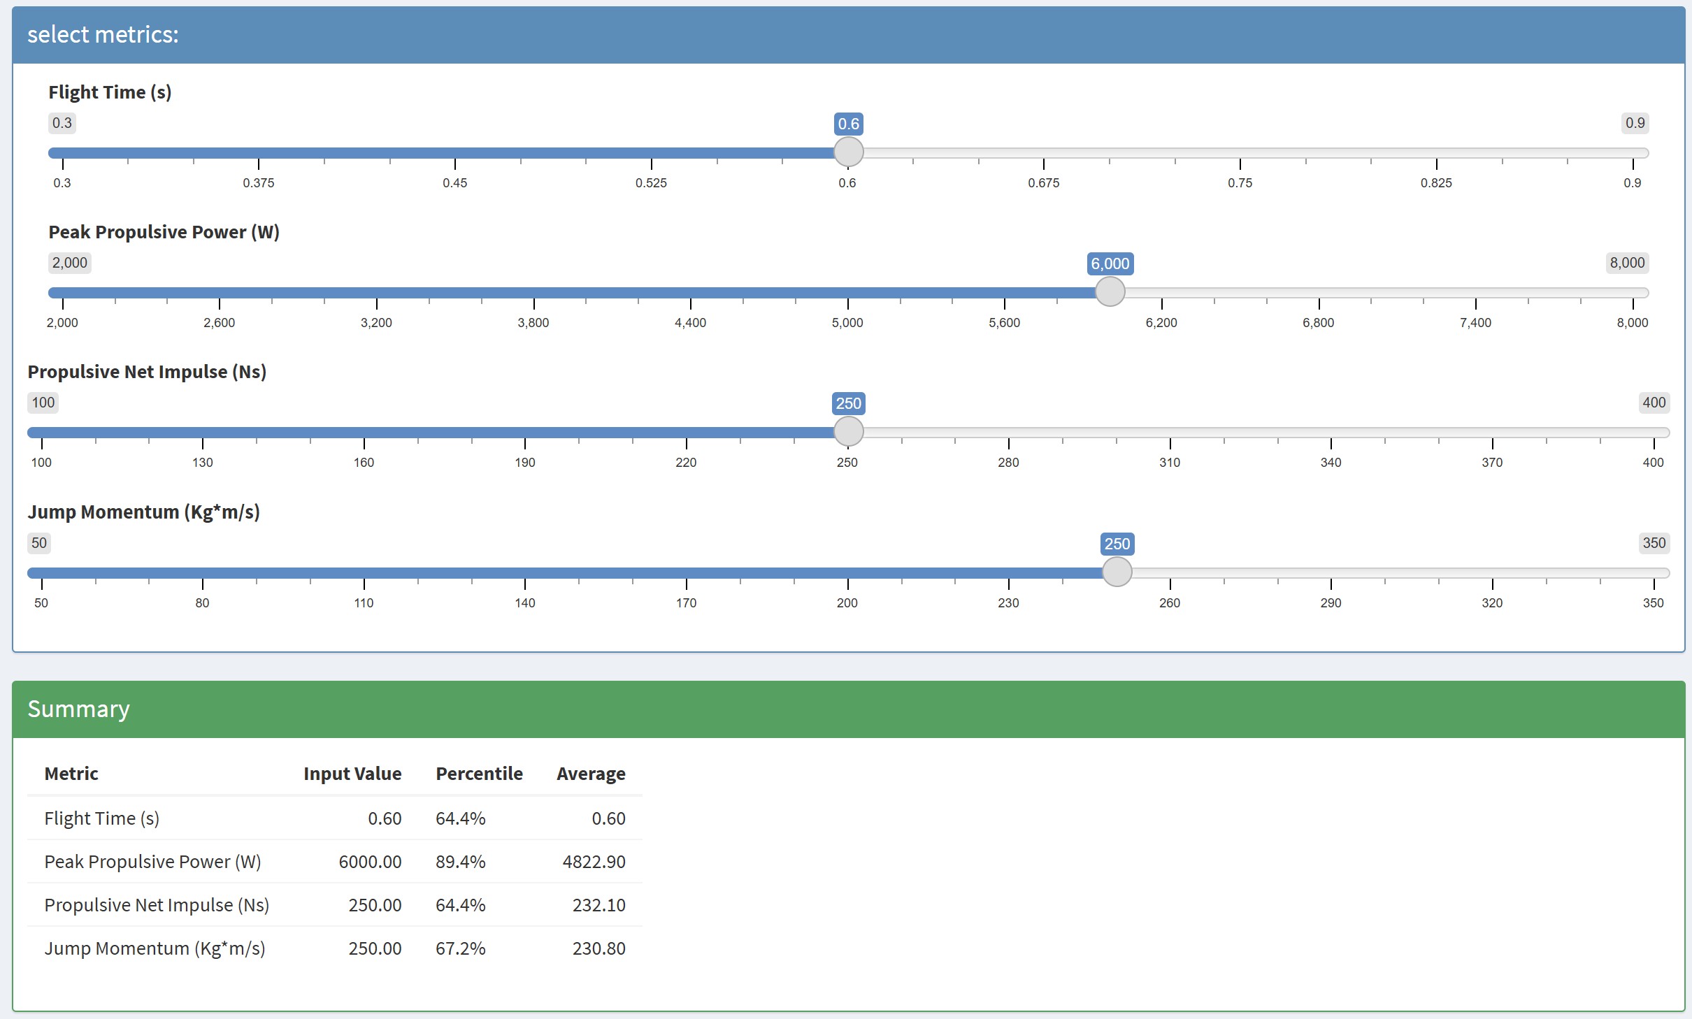
Task: Click the 0.45 tick on Flight Time slider
Action: point(455,164)
